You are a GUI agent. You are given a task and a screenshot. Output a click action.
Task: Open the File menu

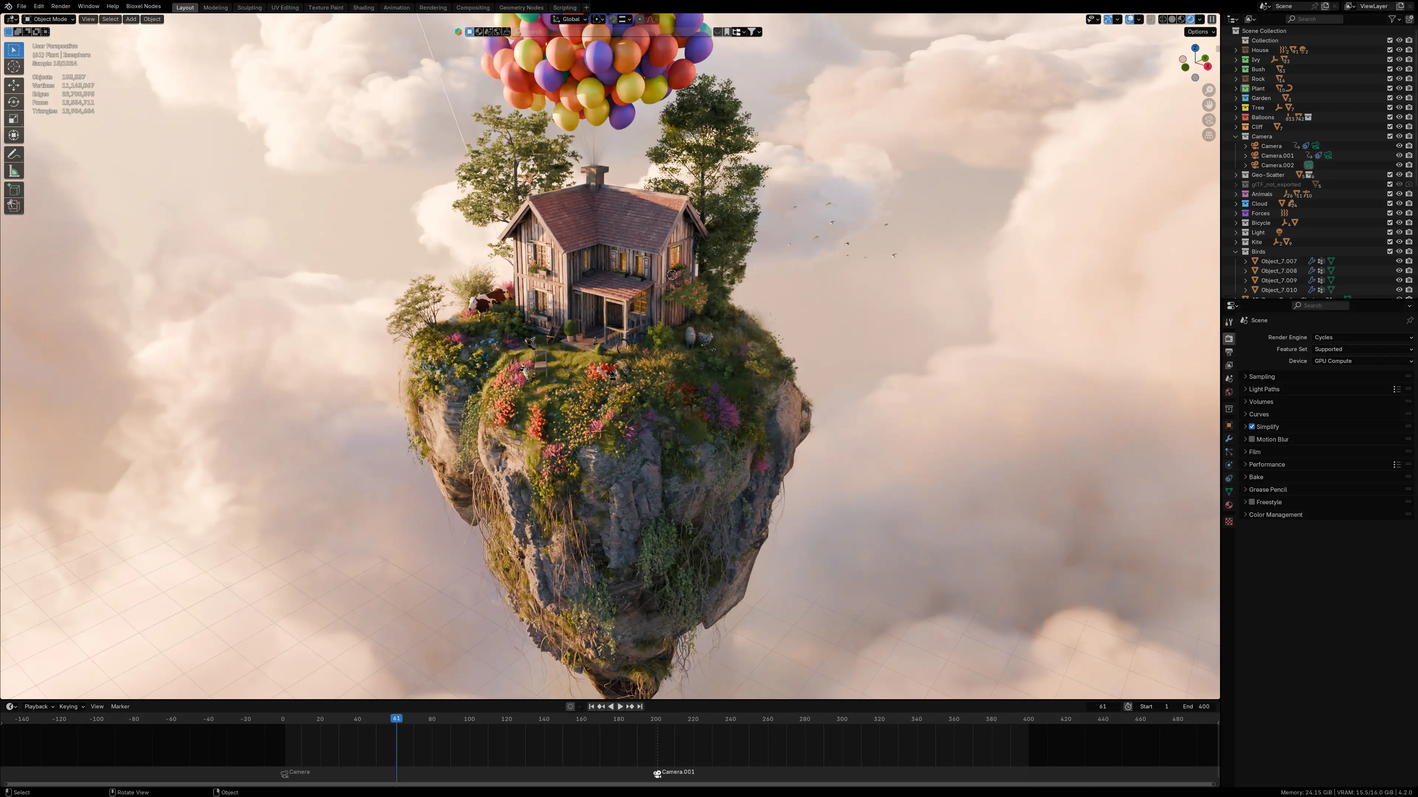(x=21, y=6)
